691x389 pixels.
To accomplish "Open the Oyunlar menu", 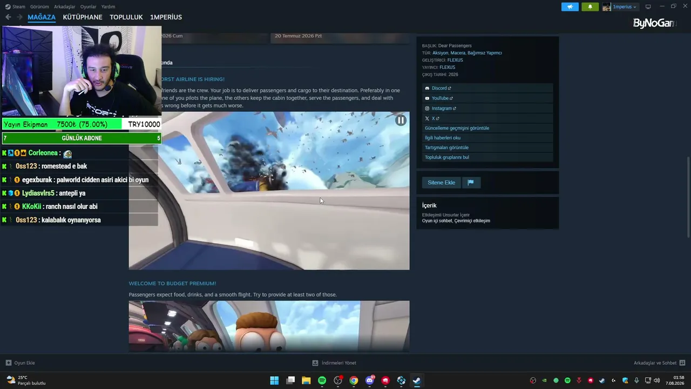I will coord(89,7).
